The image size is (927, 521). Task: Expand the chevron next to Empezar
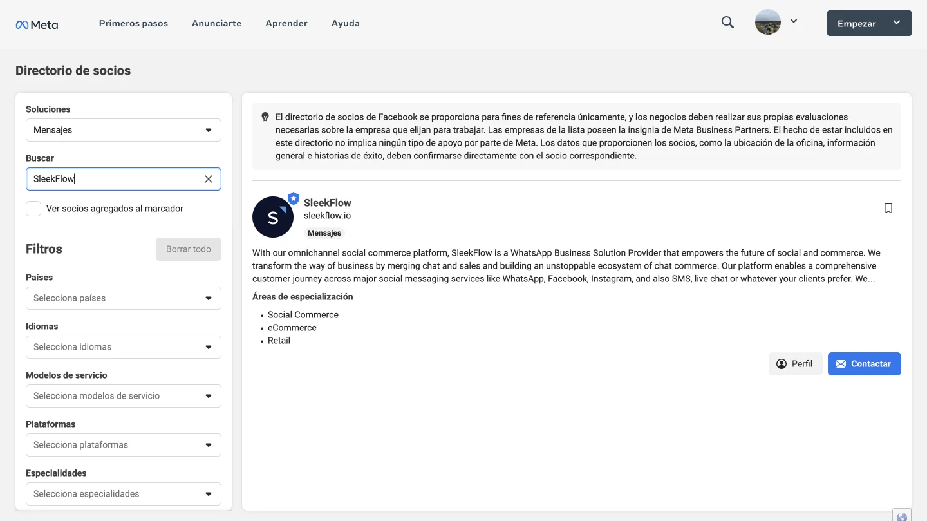(x=896, y=23)
